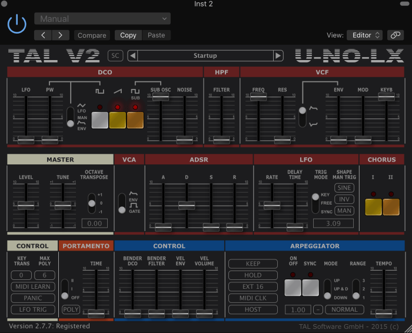This screenshot has height=333, width=412.
Task: Go to previous preset with left arrow
Action: [43, 35]
